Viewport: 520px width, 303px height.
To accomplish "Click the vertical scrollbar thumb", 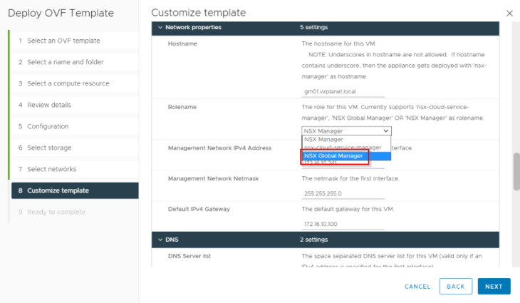I will [516, 171].
